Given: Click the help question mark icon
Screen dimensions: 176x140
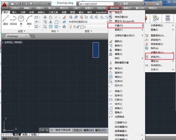Looking at the screenshot, I should pyautogui.click(x=157, y=4).
